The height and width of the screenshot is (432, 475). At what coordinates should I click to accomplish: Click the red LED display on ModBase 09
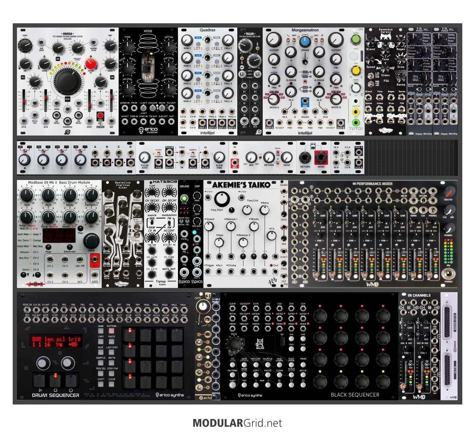tap(59, 235)
